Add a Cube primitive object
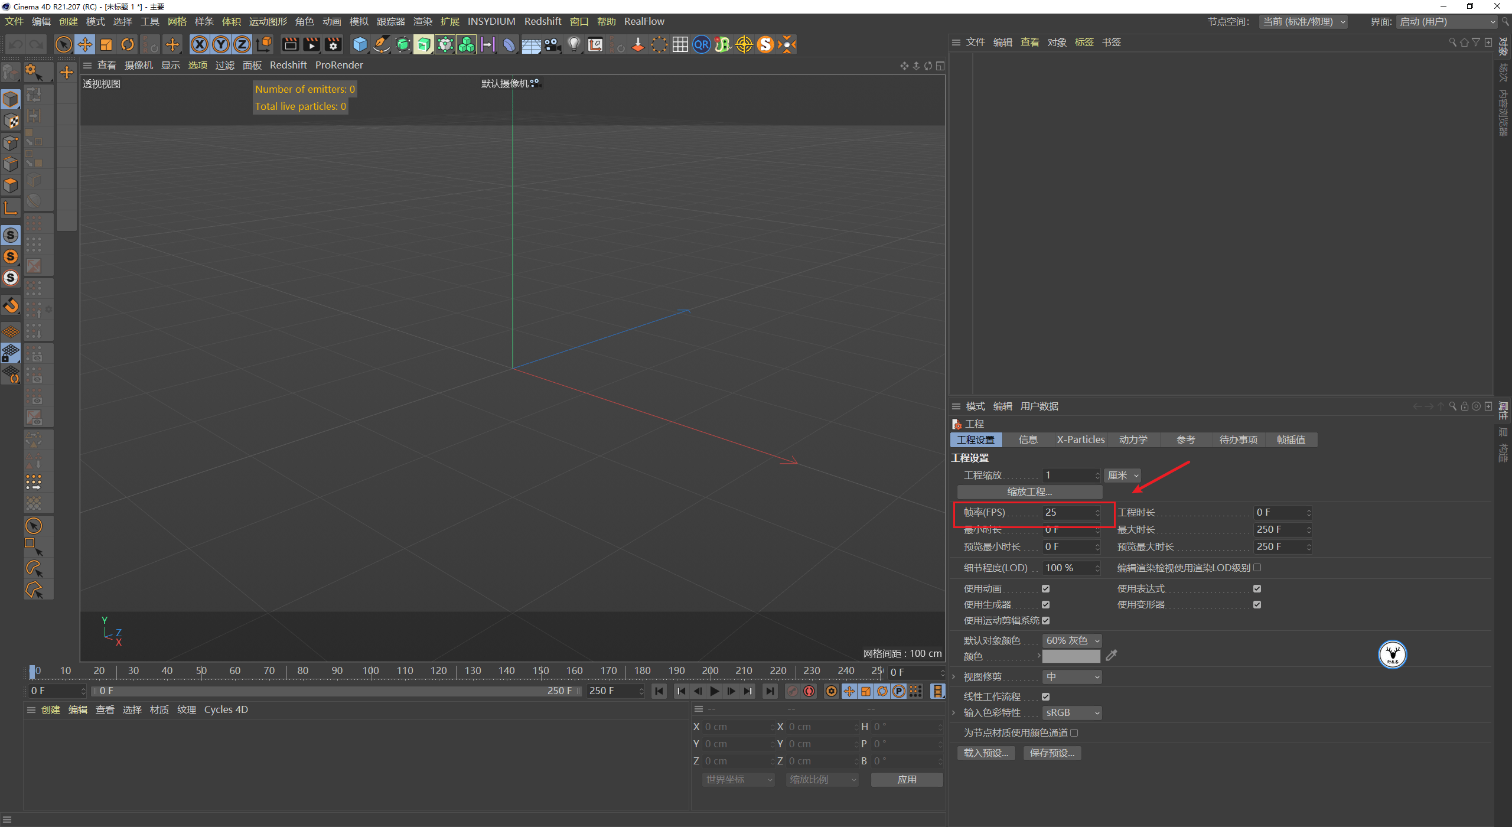The width and height of the screenshot is (1512, 827). pyautogui.click(x=359, y=44)
